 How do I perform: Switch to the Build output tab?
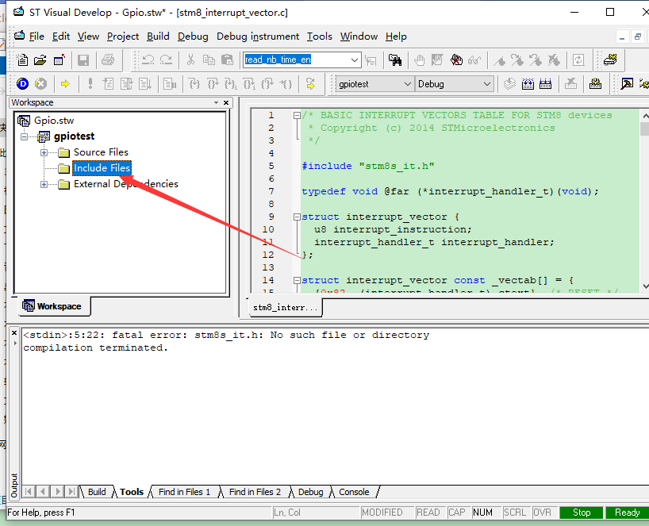coord(97,492)
